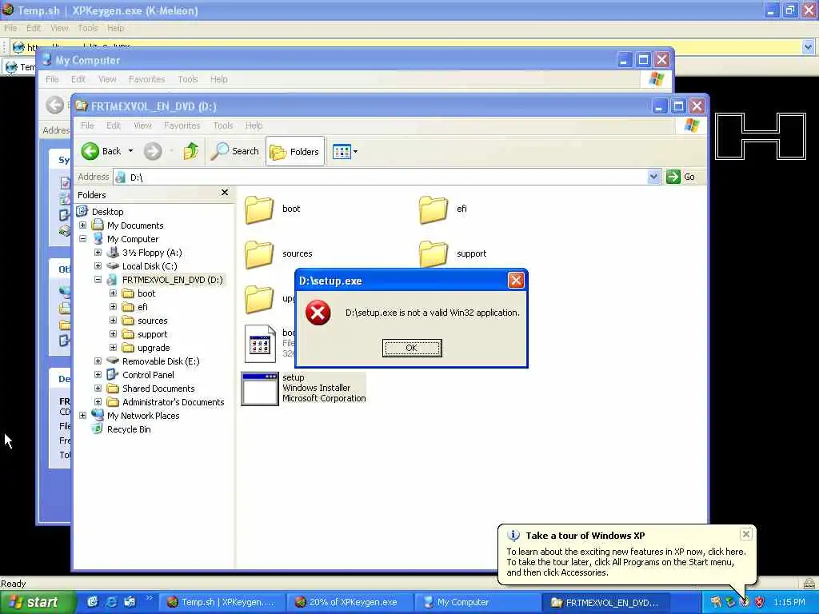
Task: Select Recycle Bin in the tree
Action: pyautogui.click(x=129, y=429)
